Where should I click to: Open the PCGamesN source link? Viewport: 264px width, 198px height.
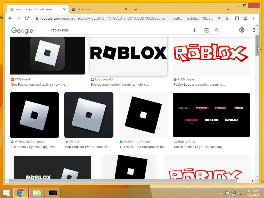point(21,79)
